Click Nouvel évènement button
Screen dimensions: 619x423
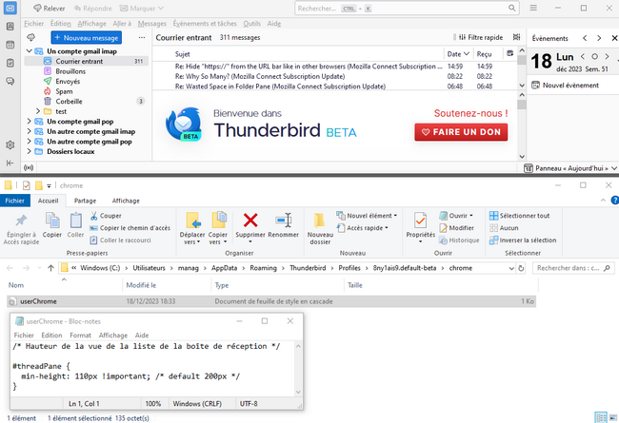(x=566, y=86)
